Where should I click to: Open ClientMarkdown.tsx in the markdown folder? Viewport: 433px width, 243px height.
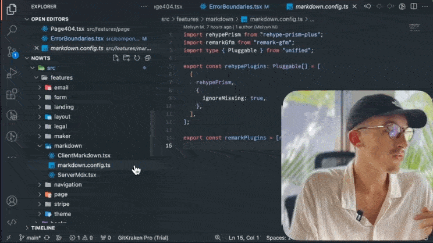pyautogui.click(x=83, y=156)
